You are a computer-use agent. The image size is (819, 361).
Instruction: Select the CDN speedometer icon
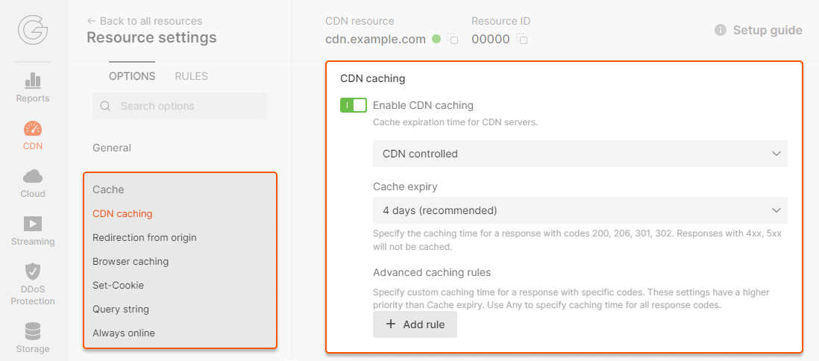(x=33, y=128)
